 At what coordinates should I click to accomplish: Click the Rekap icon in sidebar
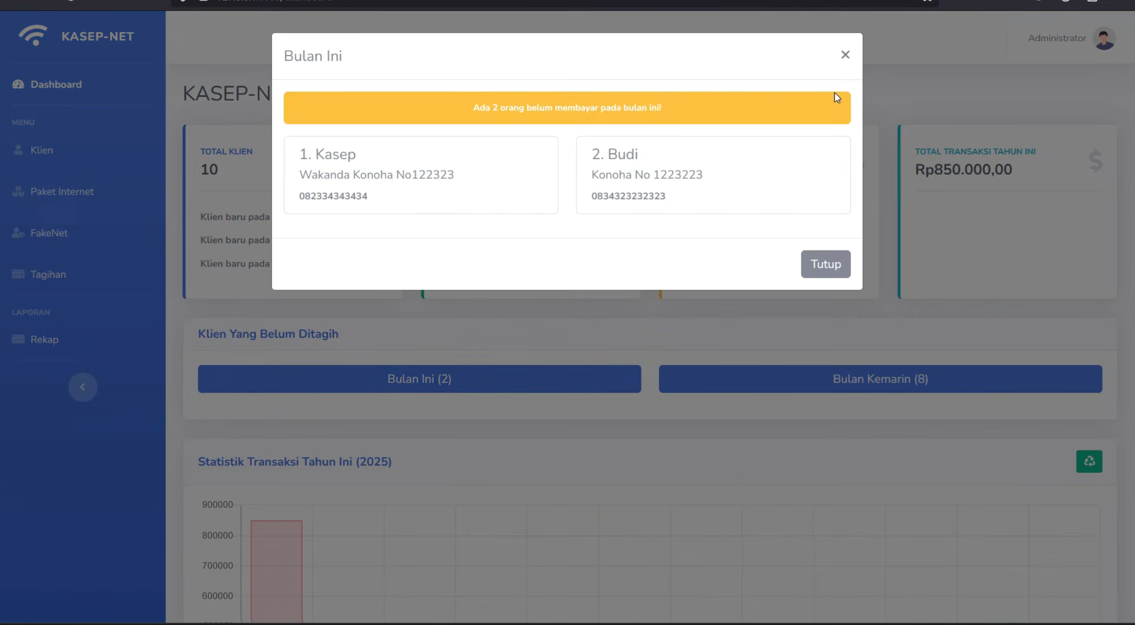point(18,339)
